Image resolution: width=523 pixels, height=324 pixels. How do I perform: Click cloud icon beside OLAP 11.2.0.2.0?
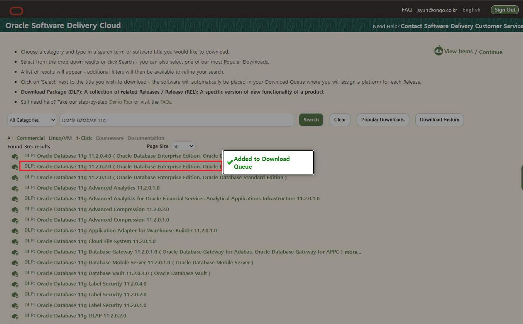click(15, 316)
